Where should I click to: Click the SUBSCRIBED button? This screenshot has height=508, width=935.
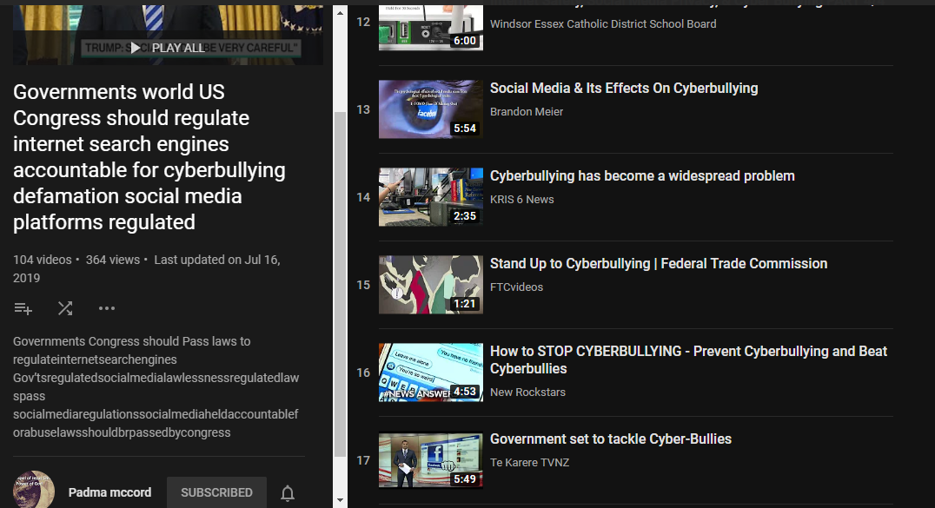tap(216, 492)
